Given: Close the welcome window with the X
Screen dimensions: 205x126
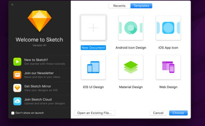Looking at the screenshot, I should point(12,5).
